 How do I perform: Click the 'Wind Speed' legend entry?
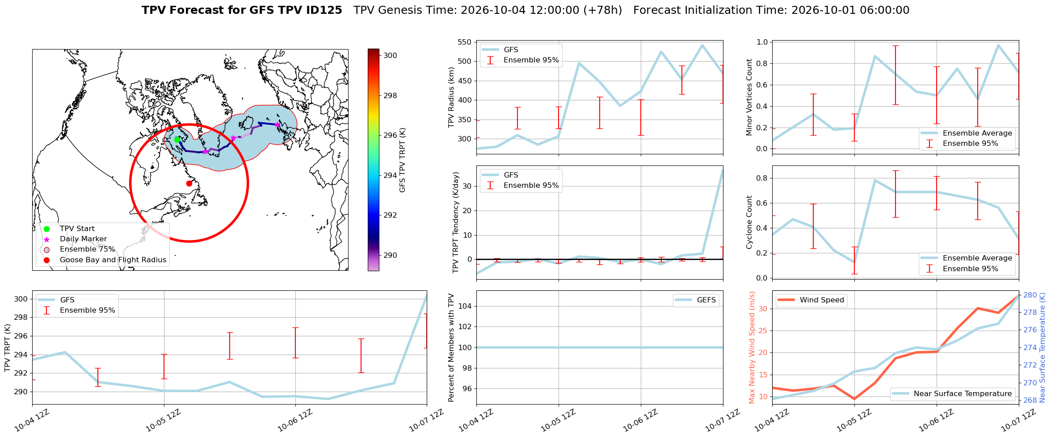[x=822, y=300]
